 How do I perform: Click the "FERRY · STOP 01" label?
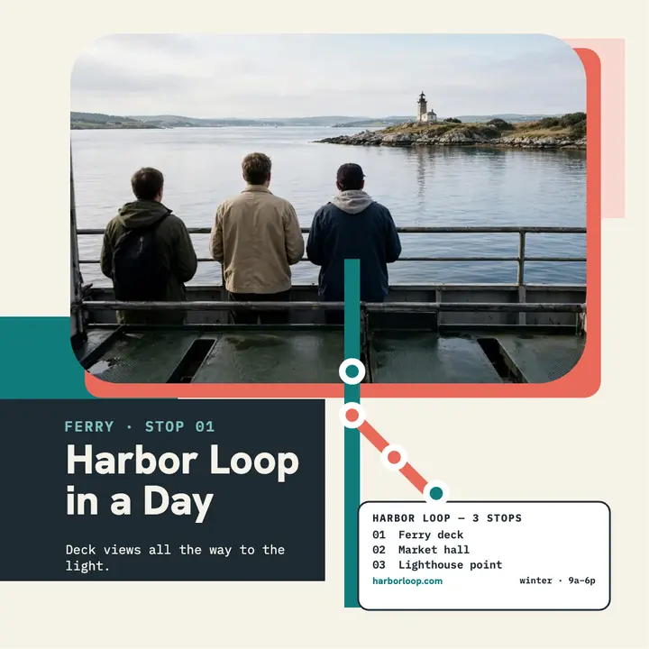(140, 426)
